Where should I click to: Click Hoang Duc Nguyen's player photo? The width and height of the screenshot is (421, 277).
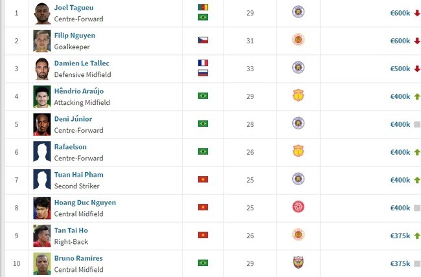click(42, 208)
